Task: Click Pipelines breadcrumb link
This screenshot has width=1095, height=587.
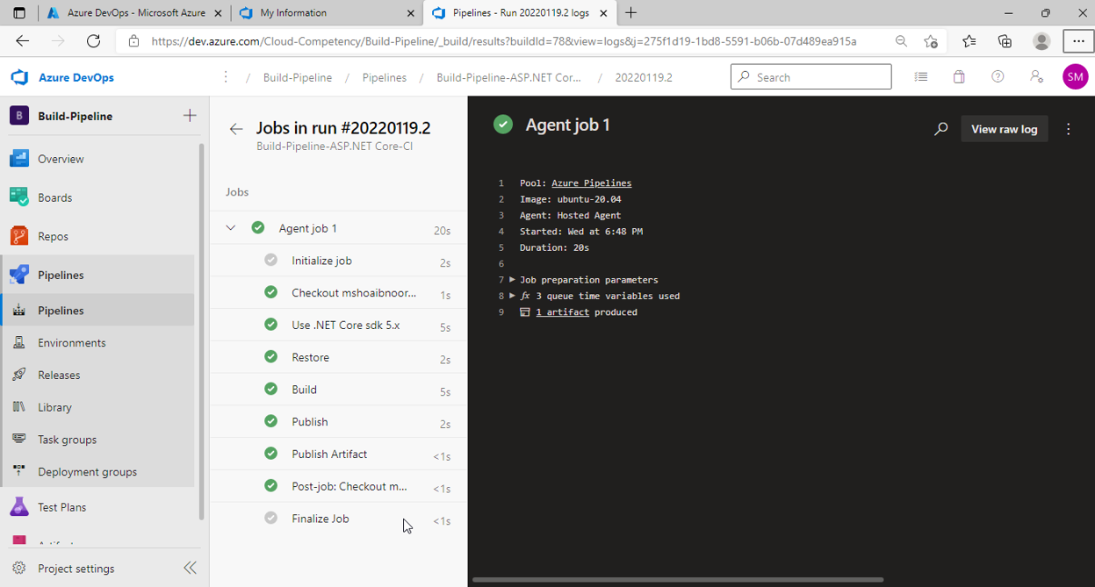Action: (385, 77)
